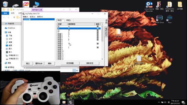This screenshot has height=105, width=187.
Task: Click the right arrow of Explorer's horizontal scrollbar
Action: [x=78, y=68]
